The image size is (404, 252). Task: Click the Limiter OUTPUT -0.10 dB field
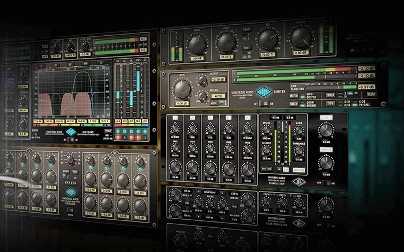(218, 80)
